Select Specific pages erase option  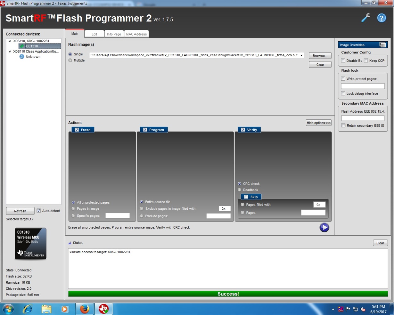point(73,216)
